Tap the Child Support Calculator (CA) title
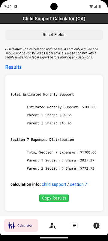This screenshot has height=241, width=108. pos(54,19)
